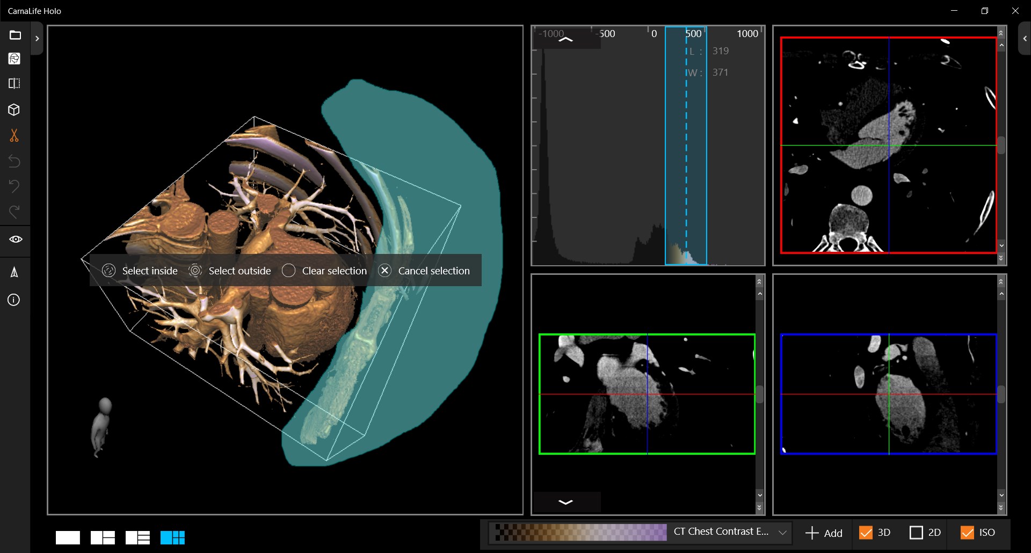Choose Select outside option
The height and width of the screenshot is (553, 1031).
click(x=230, y=271)
